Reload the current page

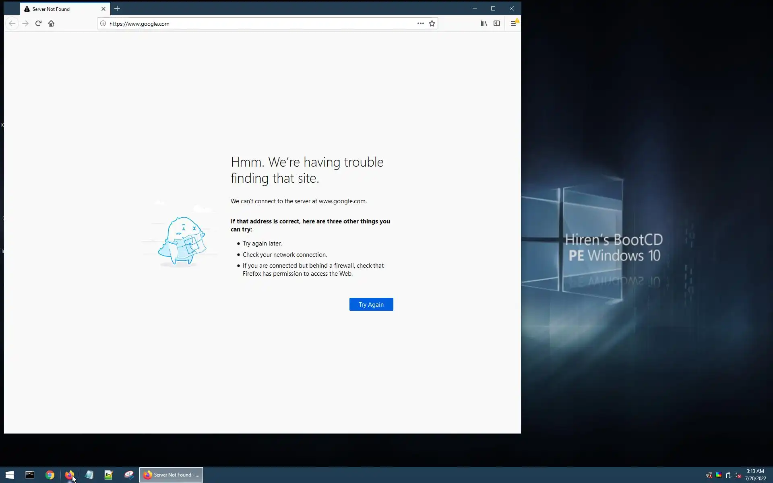(38, 23)
